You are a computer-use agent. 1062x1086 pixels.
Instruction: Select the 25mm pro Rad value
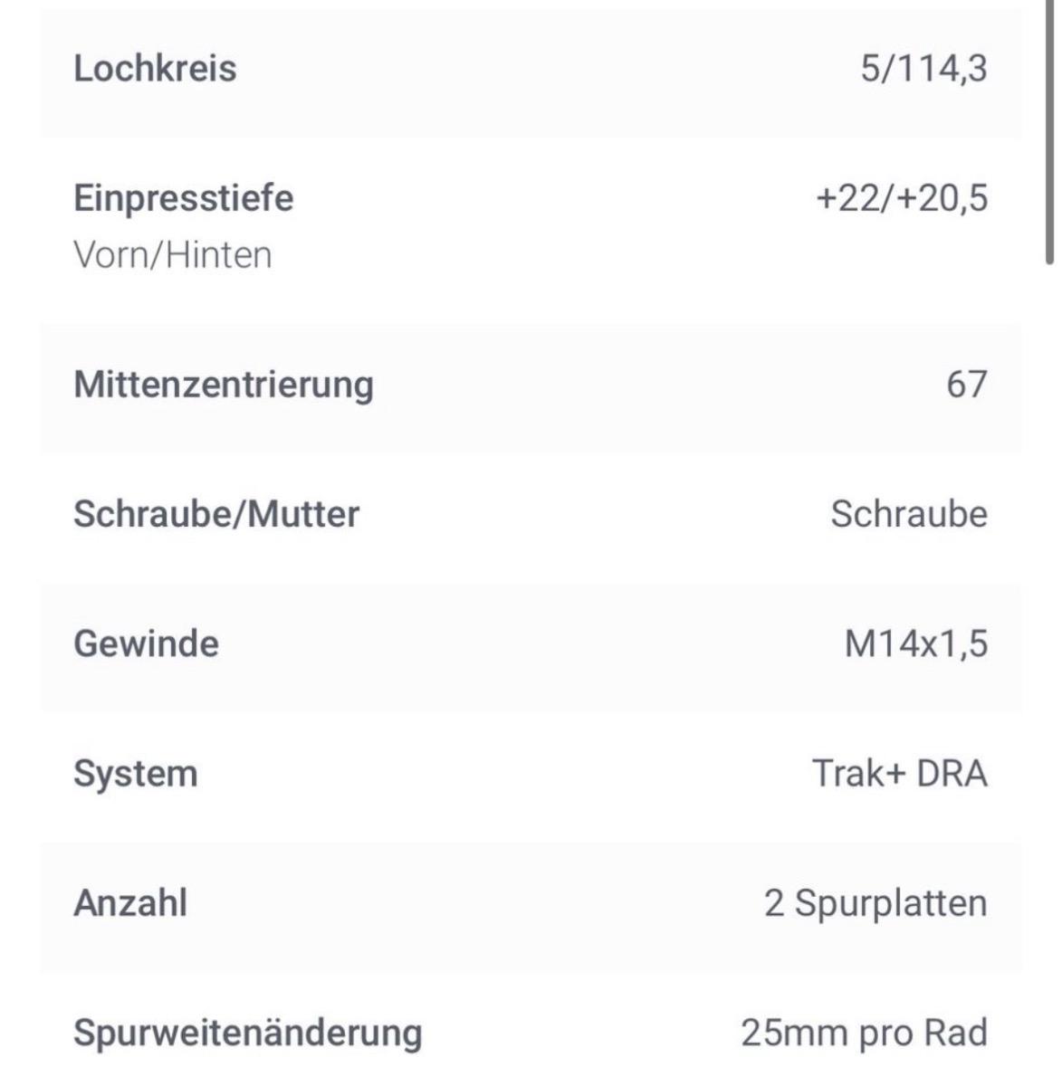click(864, 1033)
